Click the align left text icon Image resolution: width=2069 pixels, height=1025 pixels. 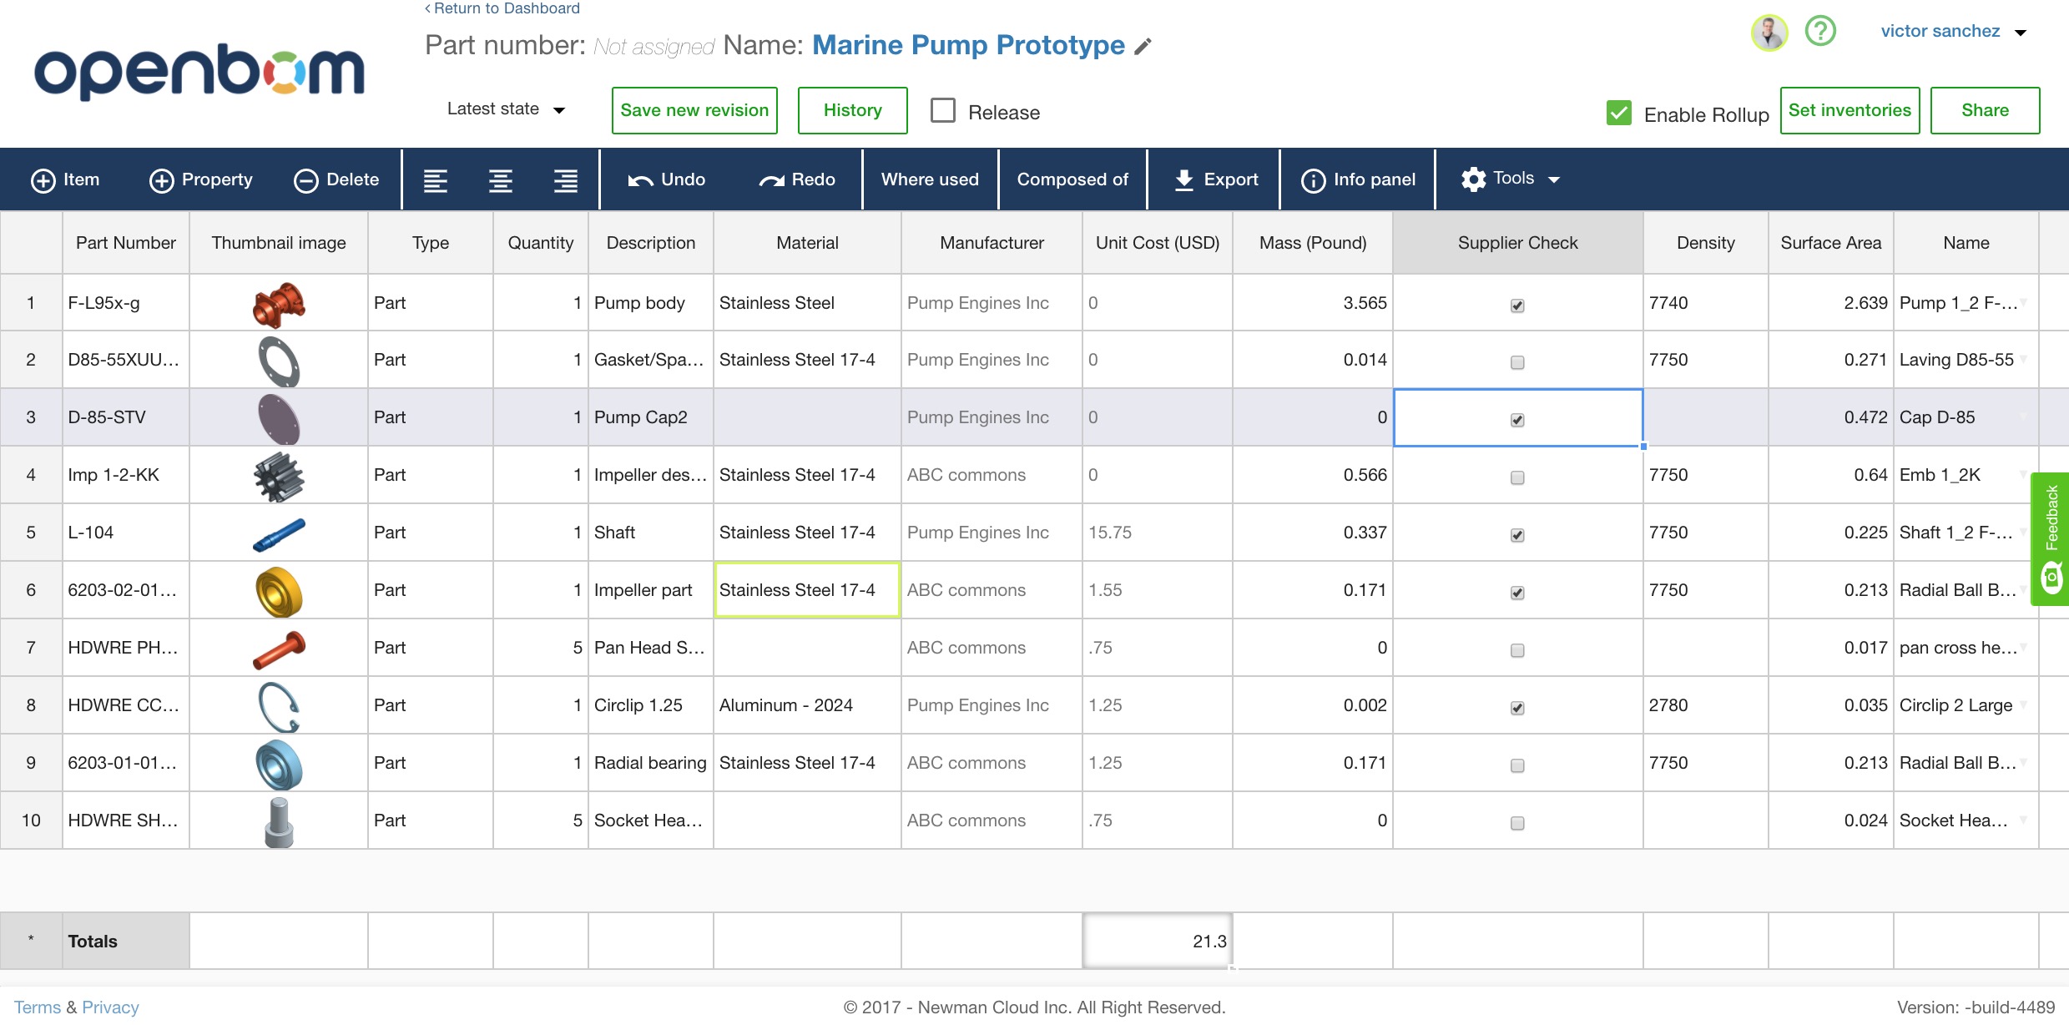click(436, 180)
